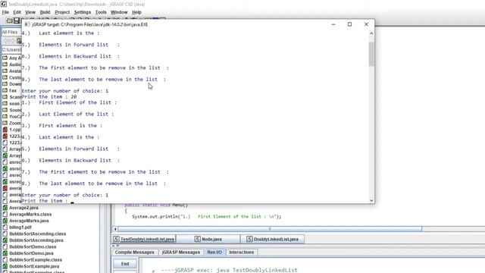The width and height of the screenshot is (485, 273).
Task: Click the CSD icon on TestDoublyLinkedList.java tab
Action: [116, 239]
